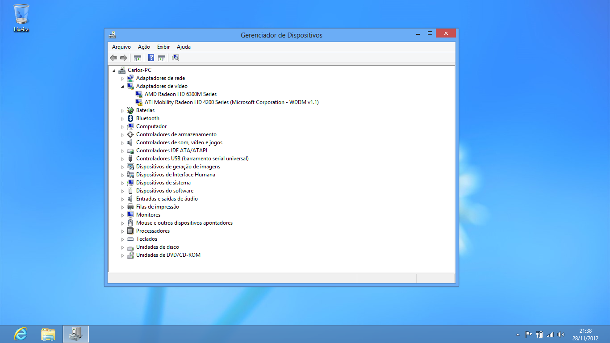The image size is (610, 343).
Task: Click the ATI Mobility Radeon warning icon
Action: coord(139,102)
